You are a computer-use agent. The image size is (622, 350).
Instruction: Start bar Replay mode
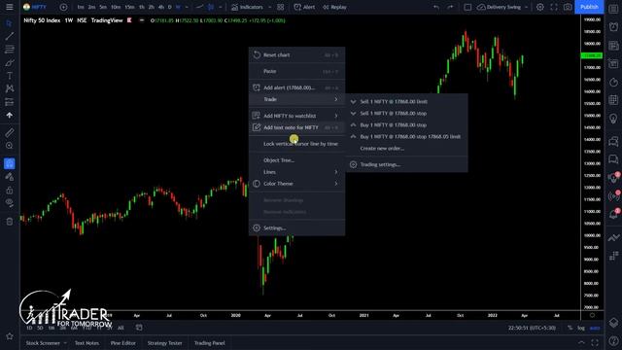(334, 7)
